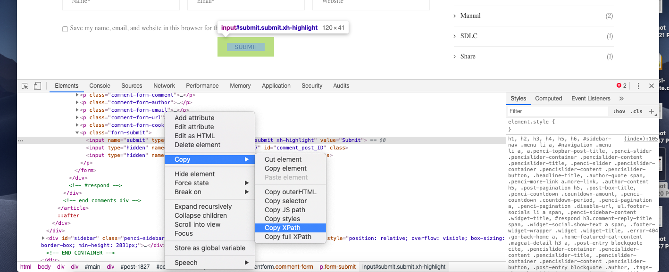Viewport: 669px width, 272px height.
Task: Select p.form-submit in the breadcrumb bar
Action: pyautogui.click(x=338, y=267)
